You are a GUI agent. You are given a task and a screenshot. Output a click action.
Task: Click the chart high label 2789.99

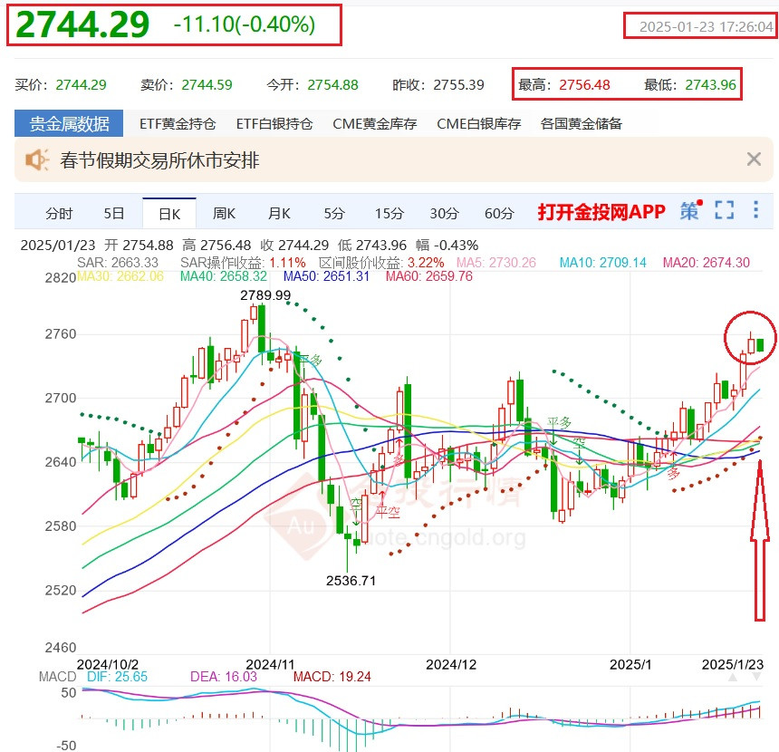[x=265, y=295]
